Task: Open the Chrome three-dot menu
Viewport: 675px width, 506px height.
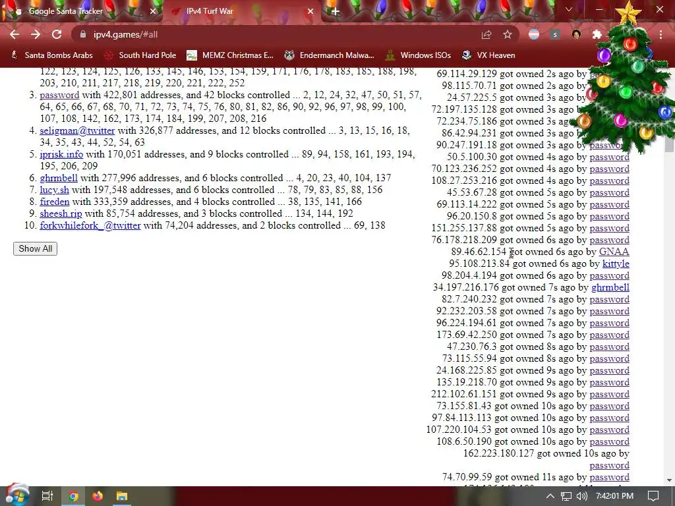Action: (660, 34)
